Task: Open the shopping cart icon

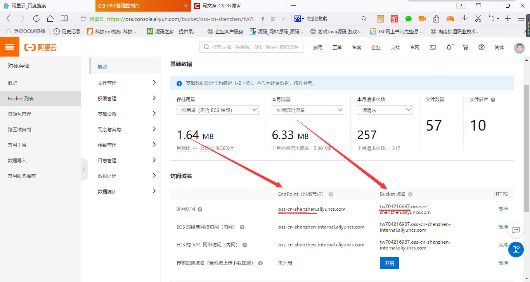Action: tap(465, 47)
